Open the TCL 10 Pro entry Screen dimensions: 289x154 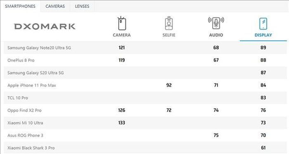(18, 98)
